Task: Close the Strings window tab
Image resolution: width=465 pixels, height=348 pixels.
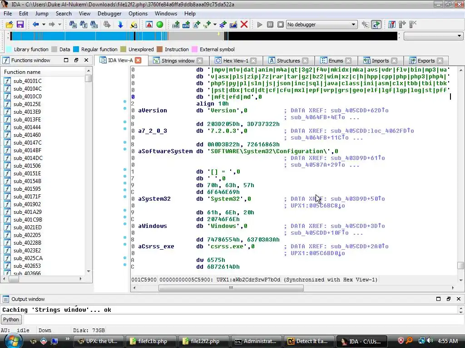Action: click(x=200, y=61)
